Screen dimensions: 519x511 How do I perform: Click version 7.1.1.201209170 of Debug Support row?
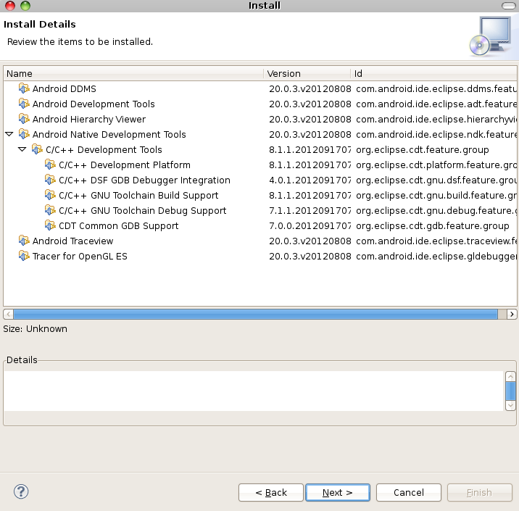click(x=310, y=210)
